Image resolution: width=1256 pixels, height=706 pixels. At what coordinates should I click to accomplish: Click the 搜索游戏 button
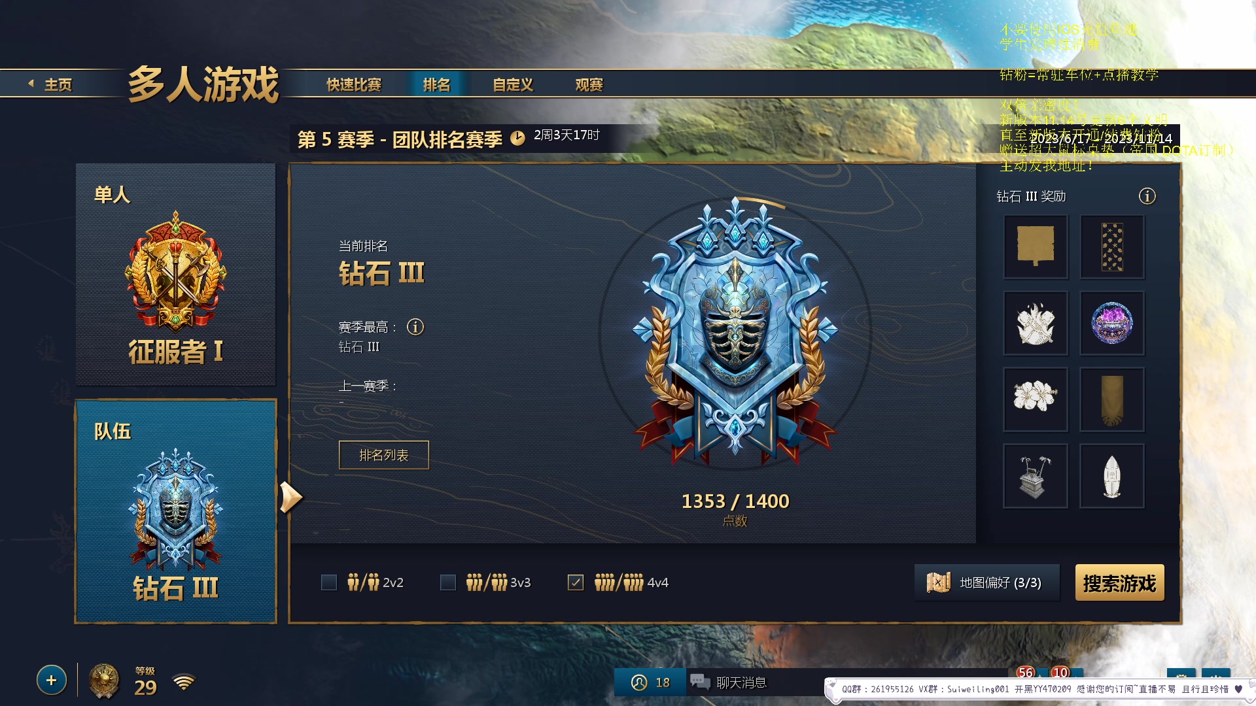point(1119,582)
